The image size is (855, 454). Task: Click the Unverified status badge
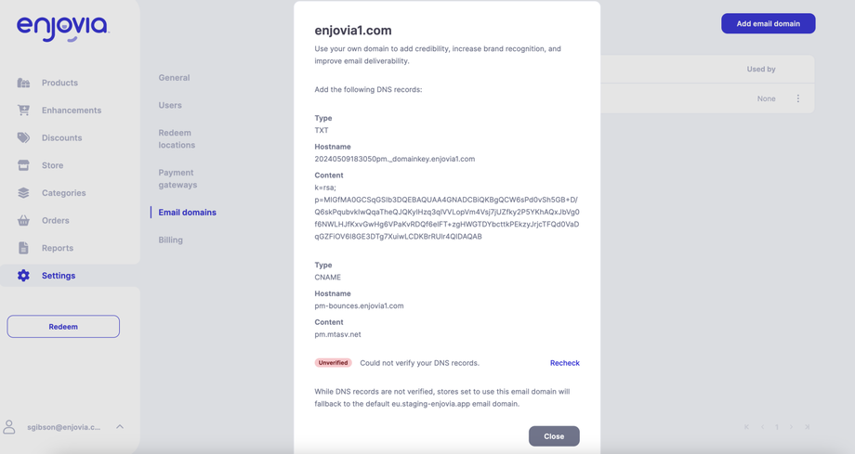click(333, 363)
